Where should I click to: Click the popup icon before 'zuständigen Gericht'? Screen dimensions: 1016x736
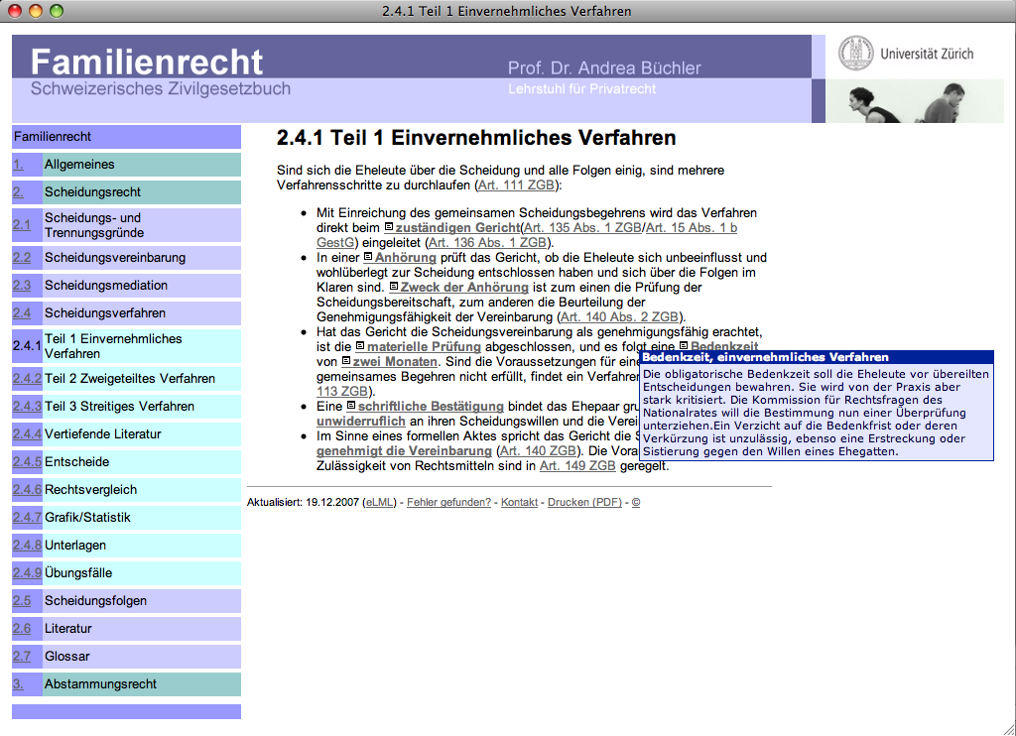[x=389, y=227]
